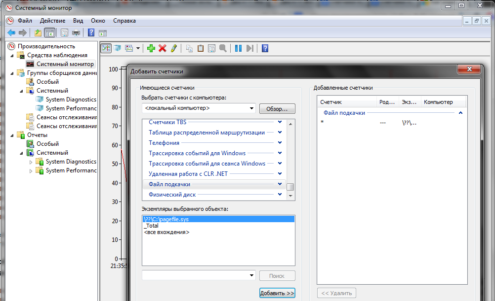495x301 pixels.
Task: Select \??\C:\pagefile.sys instance
Action: [x=218, y=219]
